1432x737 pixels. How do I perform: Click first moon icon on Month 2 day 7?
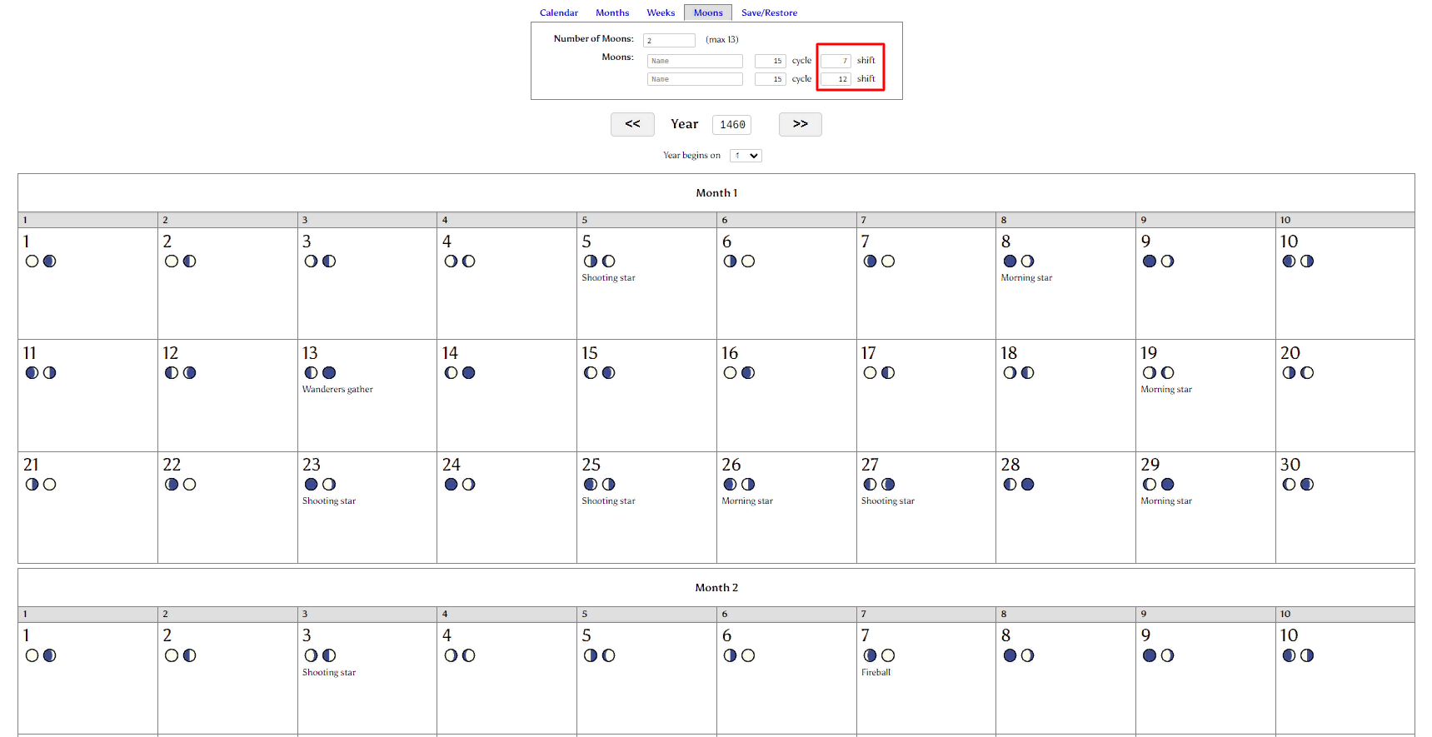tap(870, 656)
